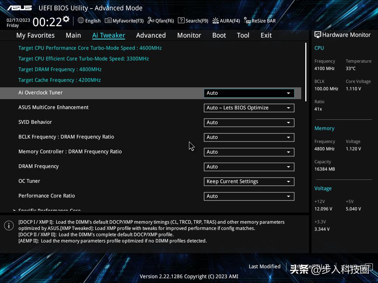Open the DRAM Frequency dropdown

point(249,167)
